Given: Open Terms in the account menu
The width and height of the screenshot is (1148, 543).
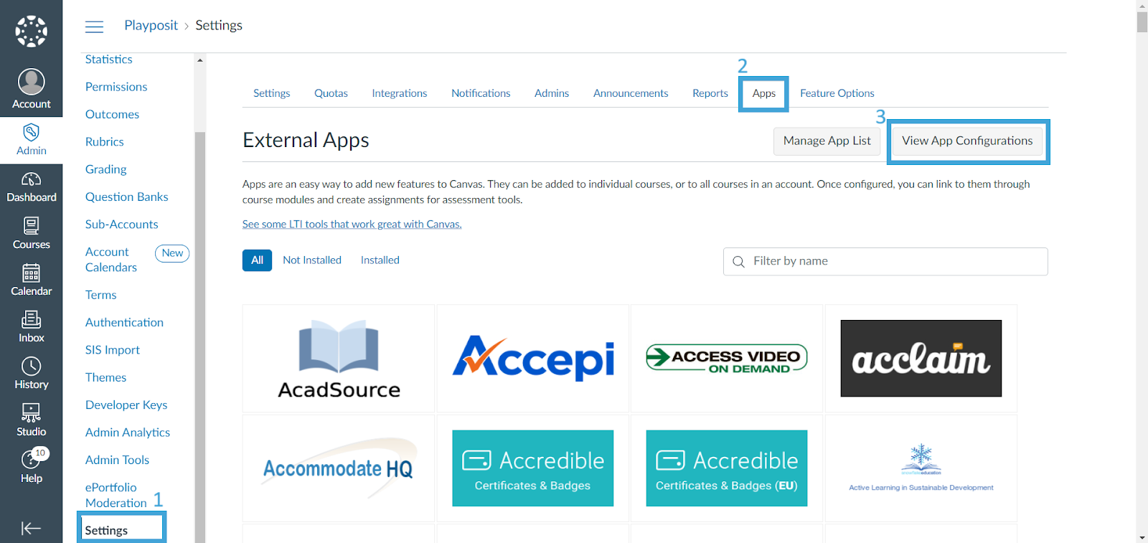Looking at the screenshot, I should click(101, 295).
